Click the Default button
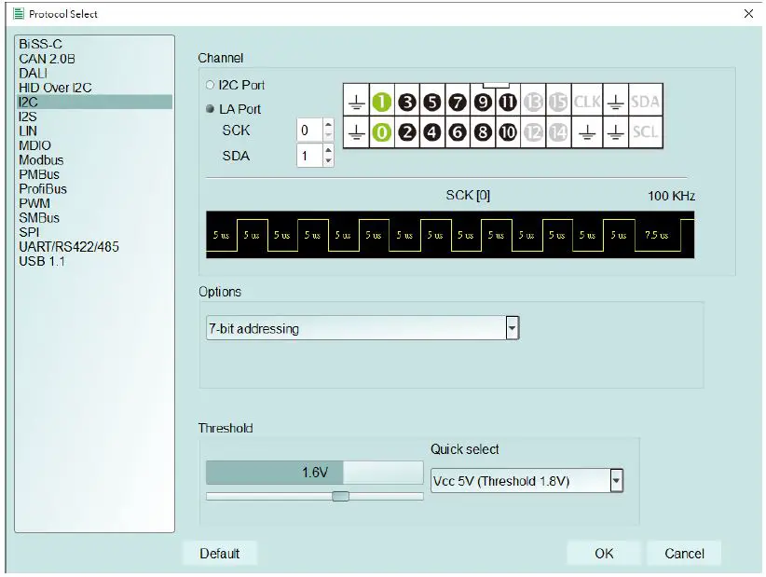Screen dimensions: 766x577 [220, 554]
